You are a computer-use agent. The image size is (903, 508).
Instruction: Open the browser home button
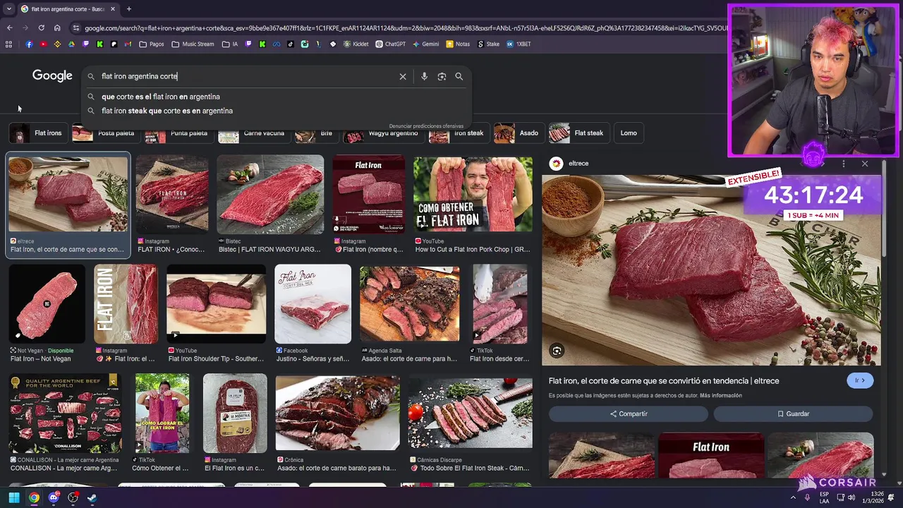57,28
